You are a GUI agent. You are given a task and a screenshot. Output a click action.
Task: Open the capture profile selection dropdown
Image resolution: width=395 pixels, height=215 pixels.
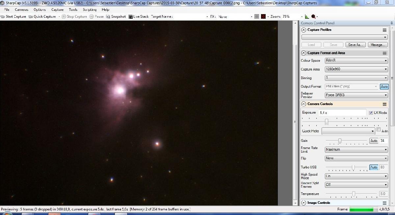click(345, 37)
